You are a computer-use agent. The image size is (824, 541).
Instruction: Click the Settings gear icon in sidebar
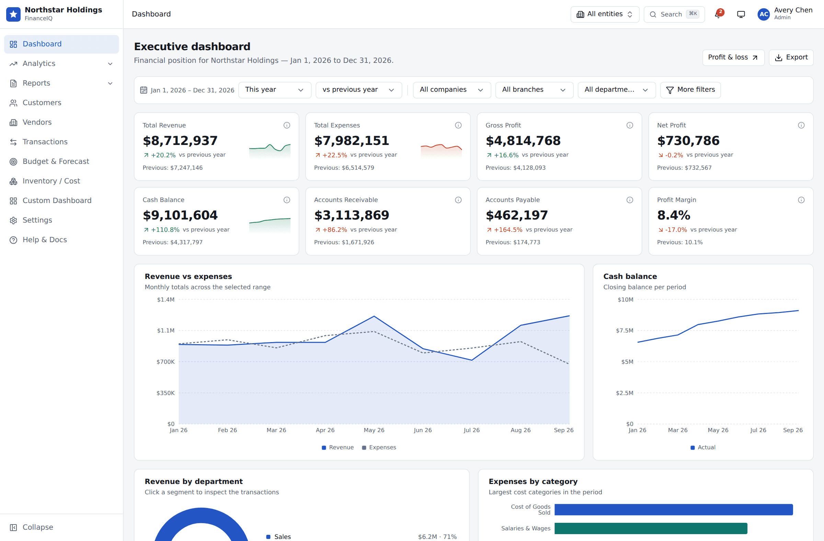click(x=13, y=220)
